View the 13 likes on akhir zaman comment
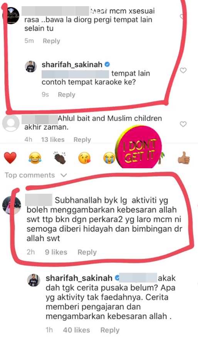This screenshot has width=198, height=340. (53, 140)
